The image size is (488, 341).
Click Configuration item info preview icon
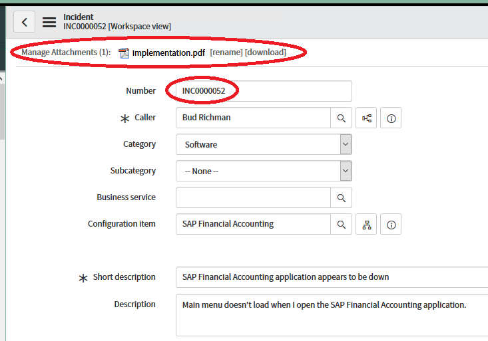coord(391,225)
